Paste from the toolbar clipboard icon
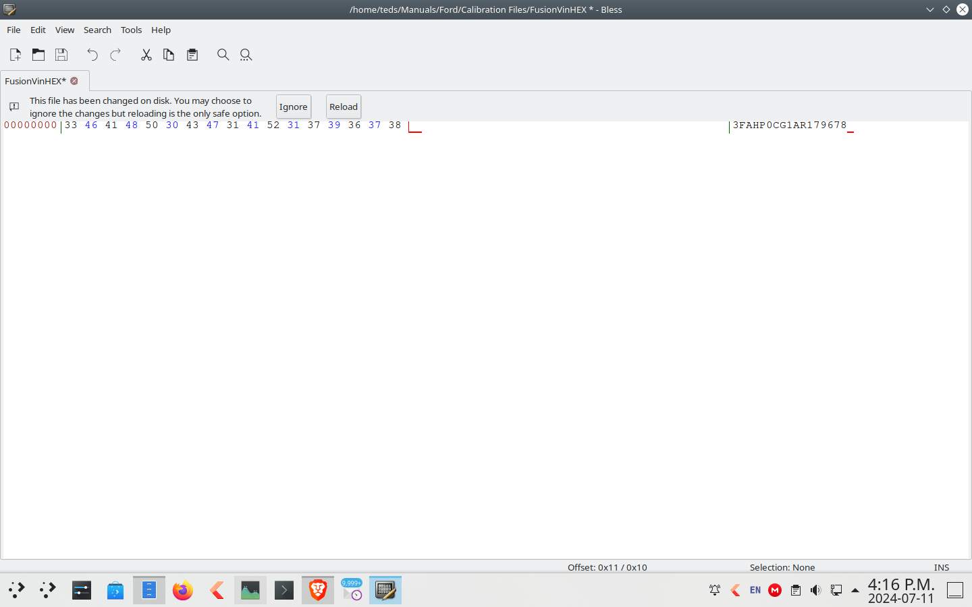Viewport: 972px width, 607px height. pyautogui.click(x=192, y=55)
